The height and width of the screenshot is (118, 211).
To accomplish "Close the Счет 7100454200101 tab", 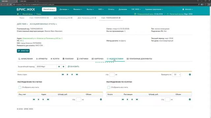I will tap(48, 18).
